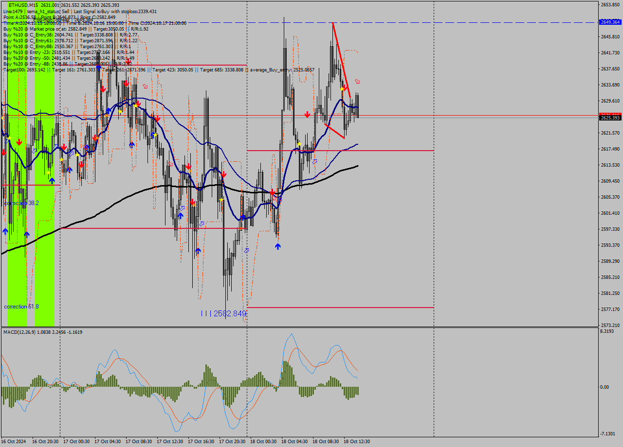This screenshot has width=623, height=447.
Task: Click price axis label 2653.850
Action: 610,5
